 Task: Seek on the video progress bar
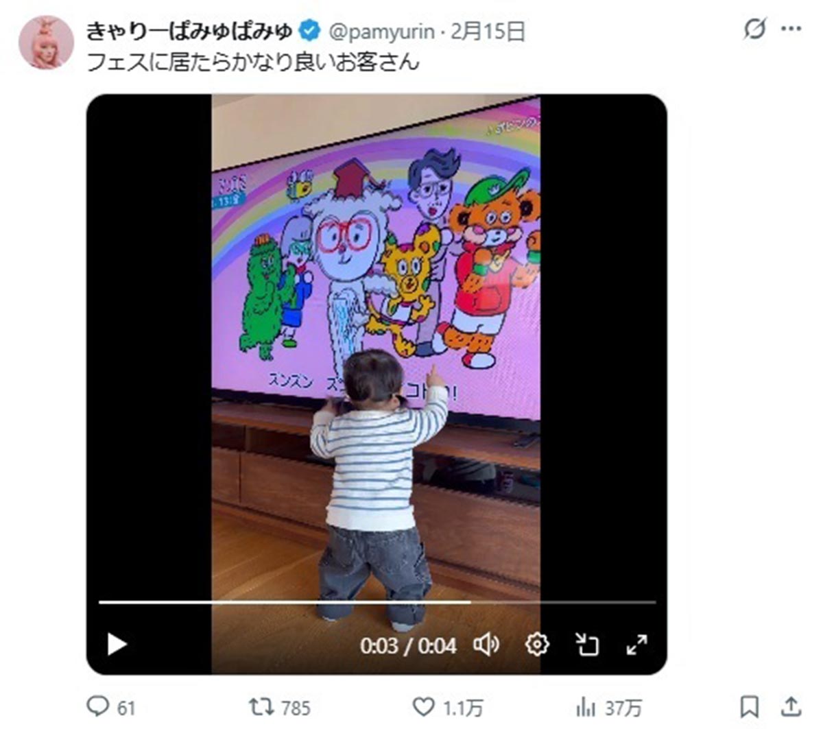point(377,602)
